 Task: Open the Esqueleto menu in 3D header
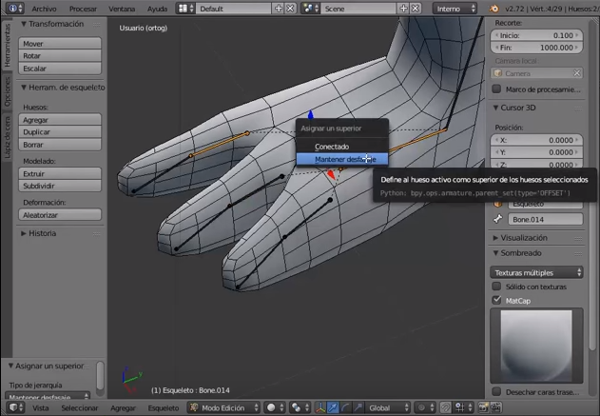coord(164,408)
